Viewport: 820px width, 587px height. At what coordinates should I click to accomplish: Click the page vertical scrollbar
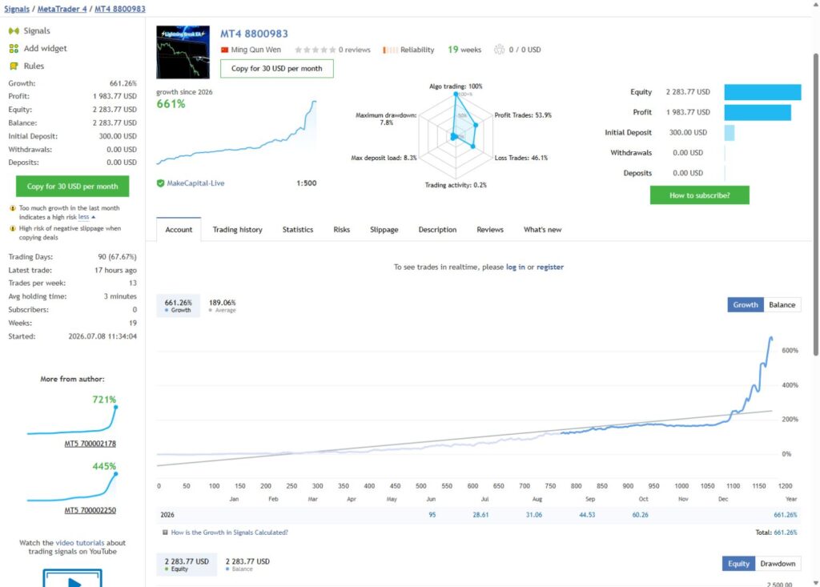pos(816,204)
